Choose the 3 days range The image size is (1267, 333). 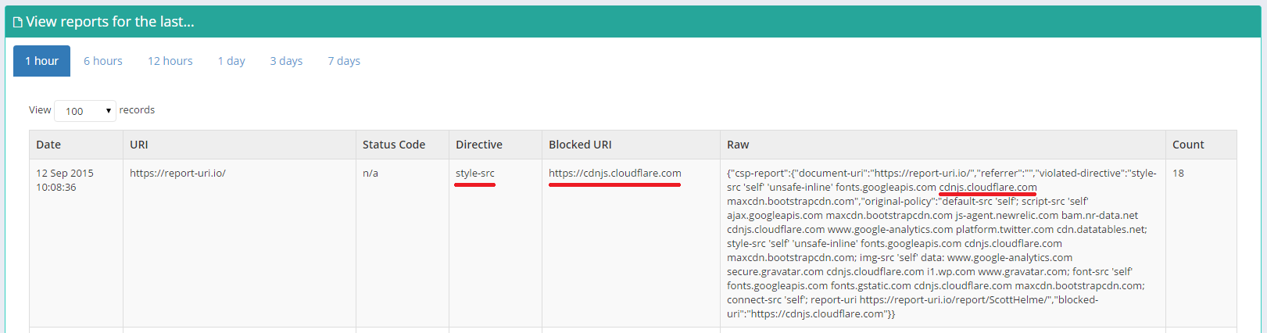[286, 61]
